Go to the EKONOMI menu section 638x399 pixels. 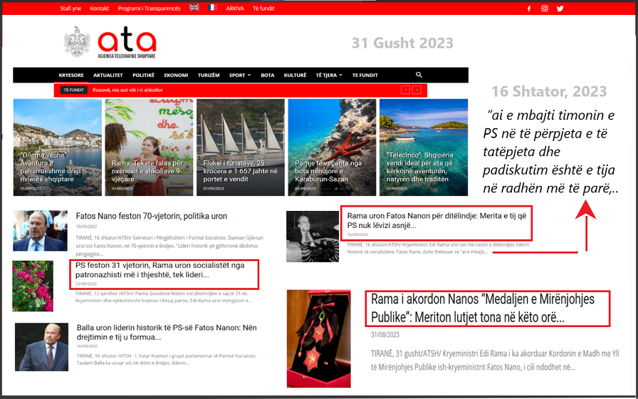click(x=176, y=75)
